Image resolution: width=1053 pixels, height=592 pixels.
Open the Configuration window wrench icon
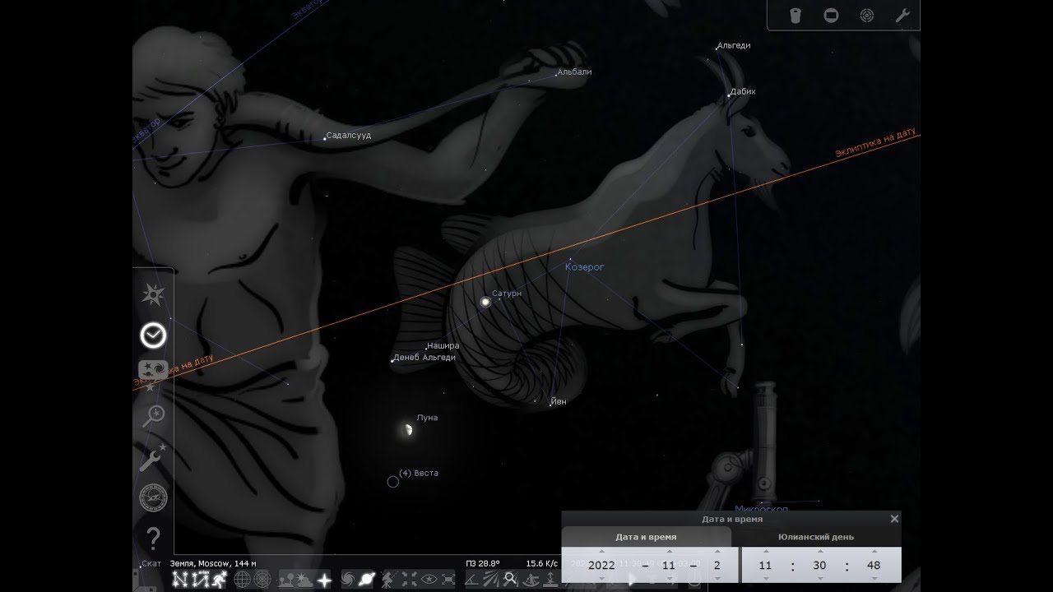point(153,457)
